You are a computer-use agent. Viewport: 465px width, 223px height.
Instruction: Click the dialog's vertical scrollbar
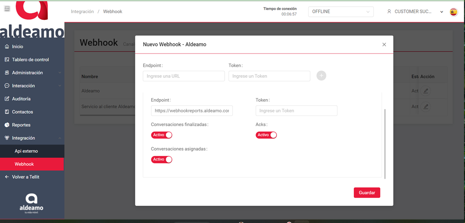coord(385,144)
